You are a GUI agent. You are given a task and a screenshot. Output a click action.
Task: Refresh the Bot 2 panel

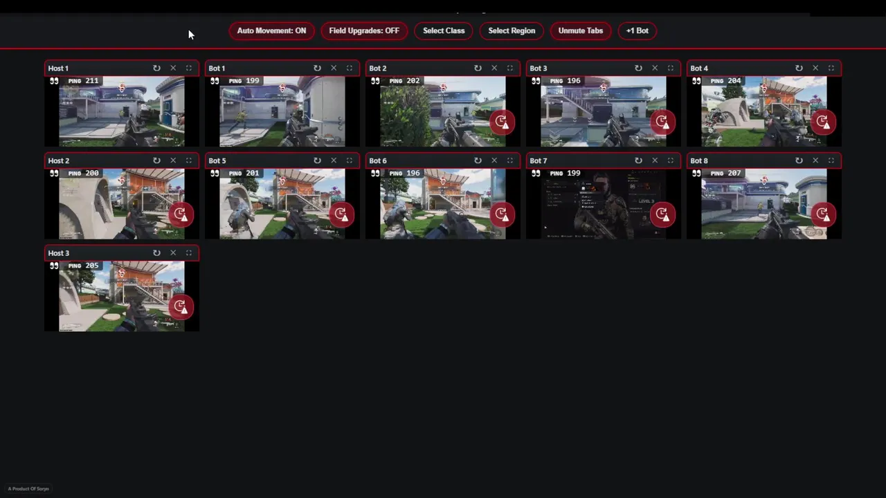point(478,68)
